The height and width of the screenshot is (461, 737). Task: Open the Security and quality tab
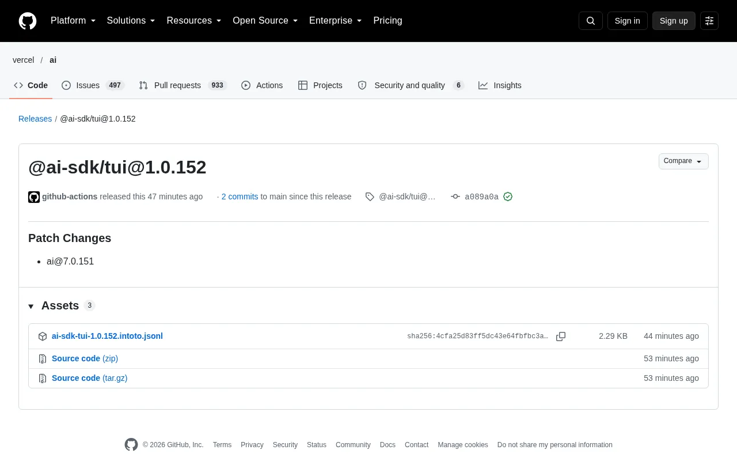click(x=411, y=85)
